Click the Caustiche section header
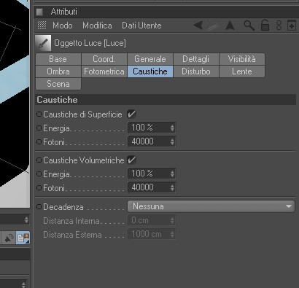This screenshot has width=299, height=288. coord(166,100)
